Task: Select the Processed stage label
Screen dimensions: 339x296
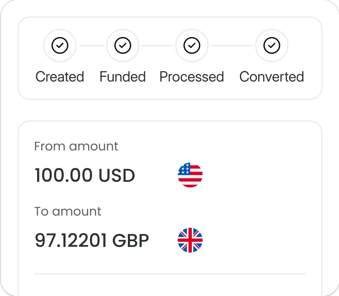Action: [192, 77]
